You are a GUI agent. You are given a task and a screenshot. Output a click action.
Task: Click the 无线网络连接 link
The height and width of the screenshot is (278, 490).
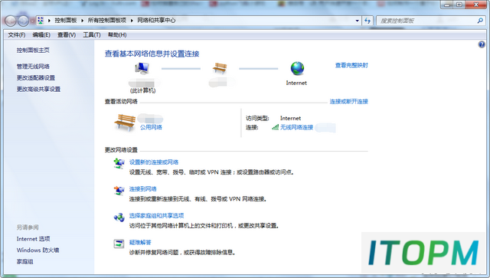point(296,127)
